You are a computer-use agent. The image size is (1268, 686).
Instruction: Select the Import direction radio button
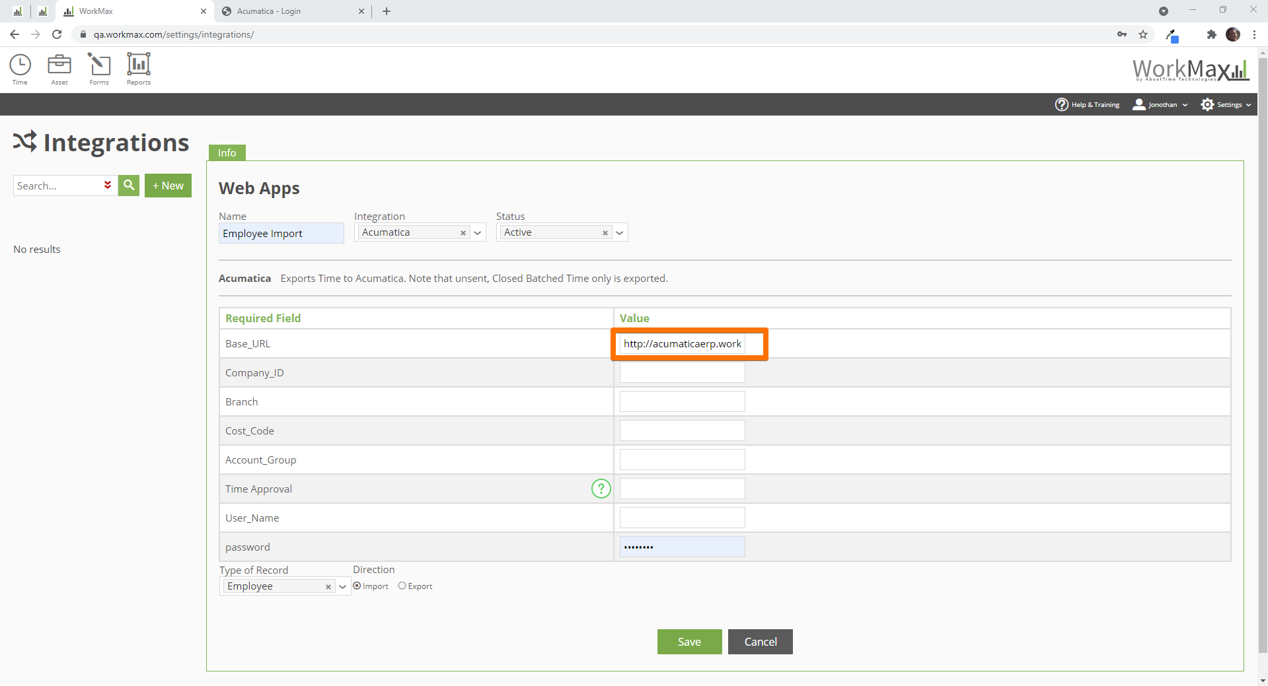357,586
